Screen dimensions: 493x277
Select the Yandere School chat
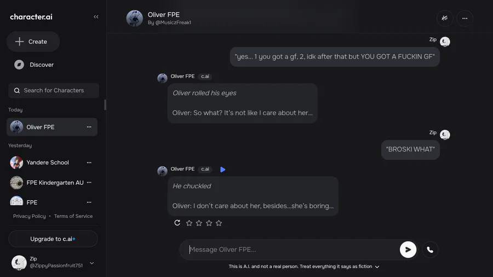point(48,163)
